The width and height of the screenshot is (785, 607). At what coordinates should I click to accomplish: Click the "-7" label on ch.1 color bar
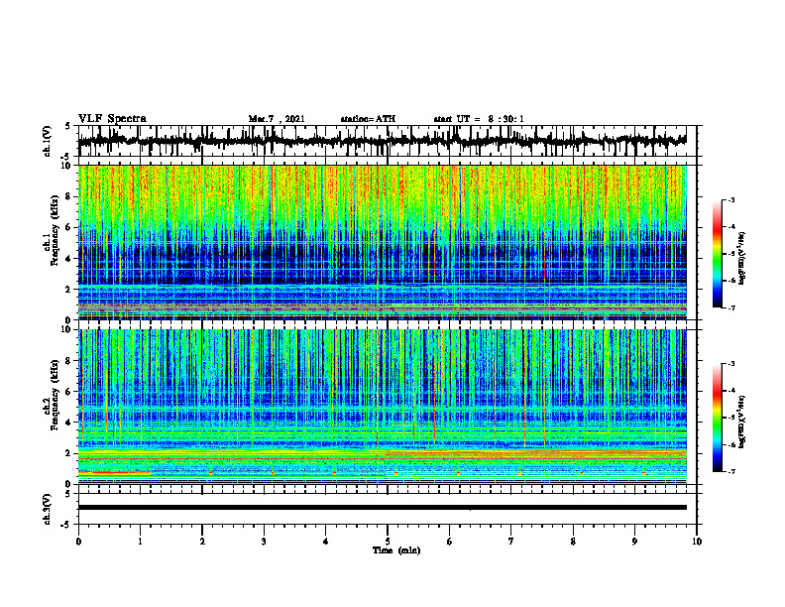[x=731, y=307]
